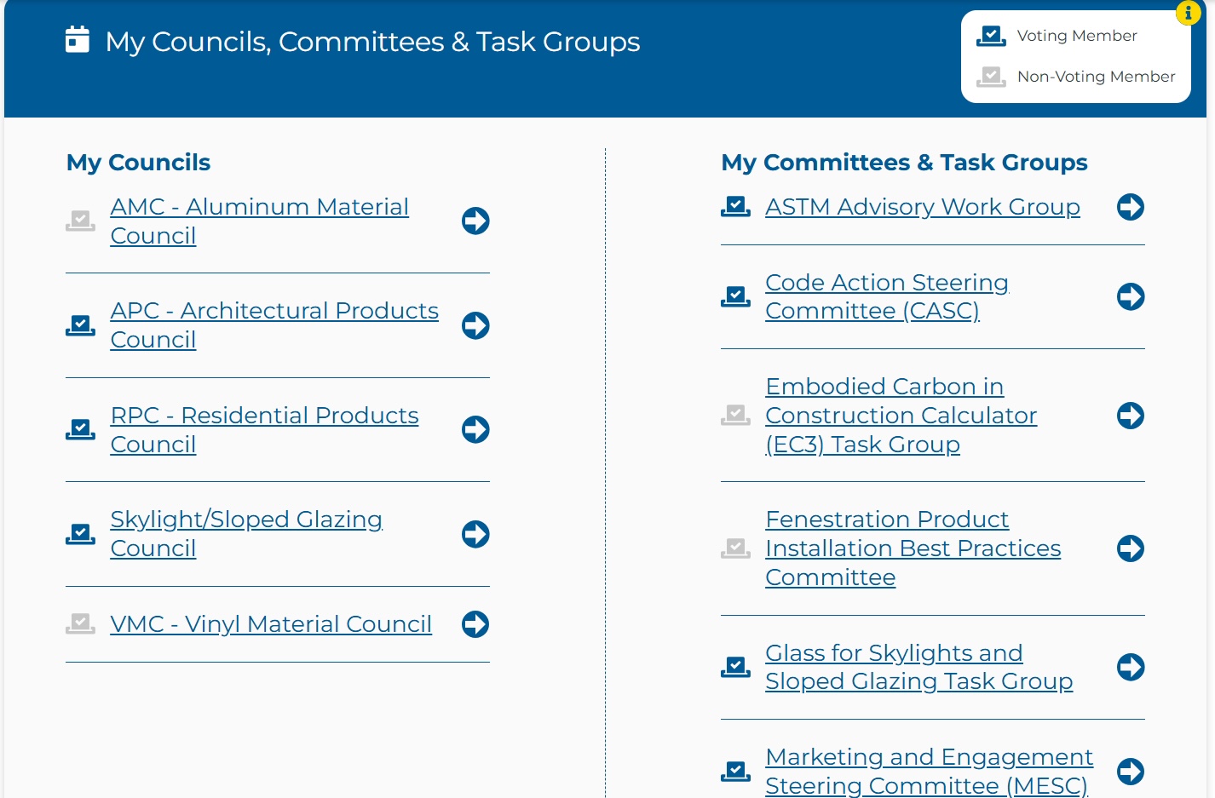Screen dimensions: 1215x798
Task: Open the Code Action Steering Committee (CASC) link
Action: coord(887,296)
